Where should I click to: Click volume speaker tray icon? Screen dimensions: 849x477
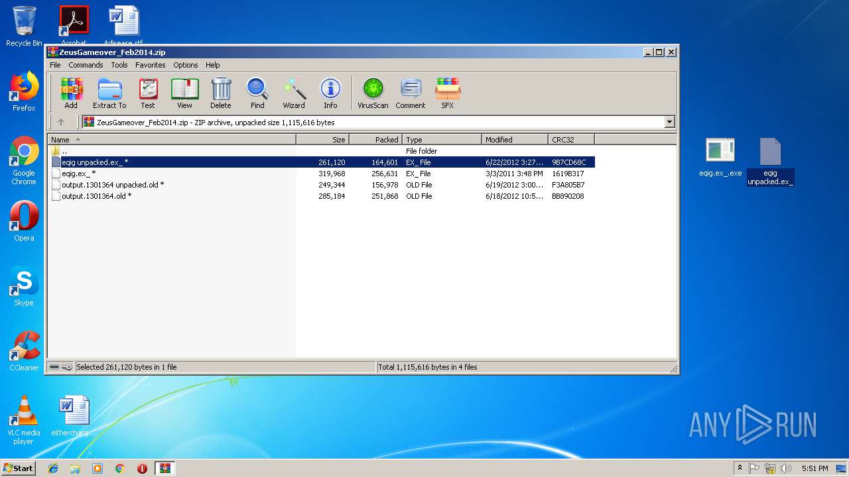786,468
